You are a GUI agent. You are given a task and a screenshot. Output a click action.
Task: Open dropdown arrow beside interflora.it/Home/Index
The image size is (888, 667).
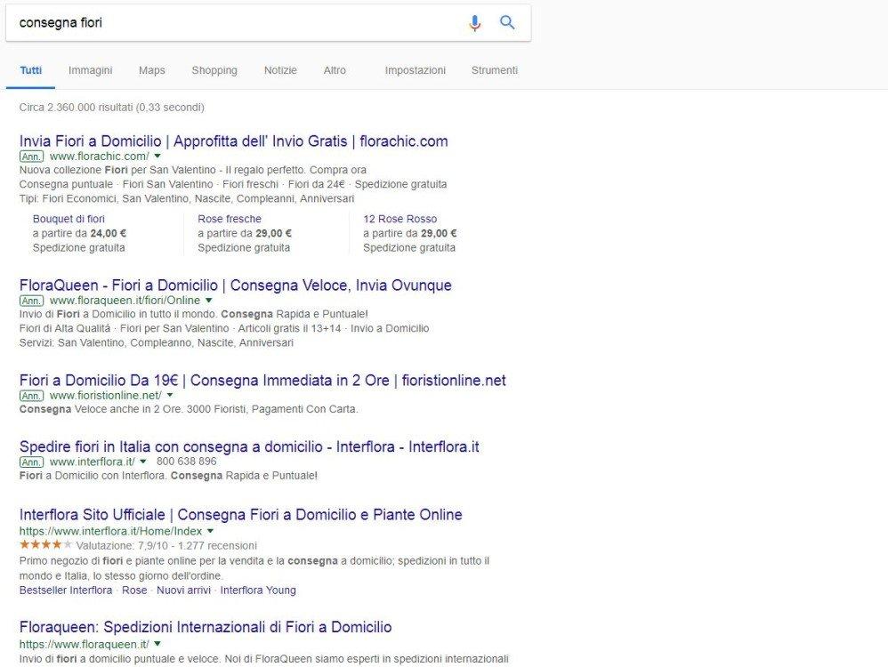click(x=210, y=531)
